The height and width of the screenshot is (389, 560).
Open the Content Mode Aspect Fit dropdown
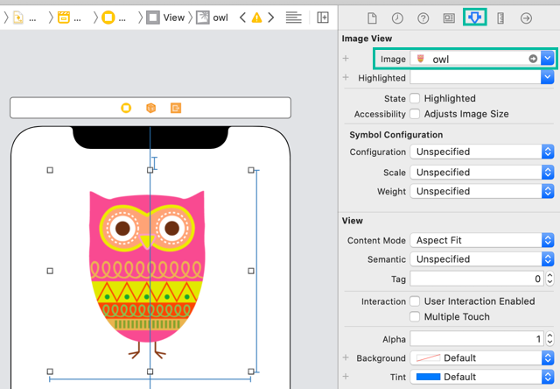482,240
